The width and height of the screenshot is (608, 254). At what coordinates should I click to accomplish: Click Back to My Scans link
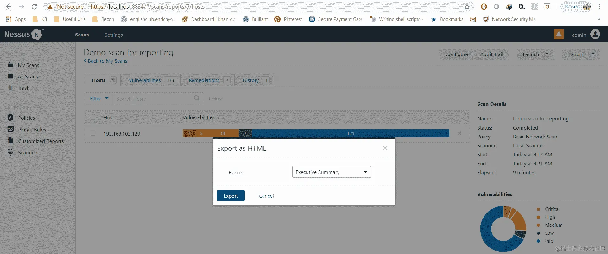pyautogui.click(x=105, y=61)
